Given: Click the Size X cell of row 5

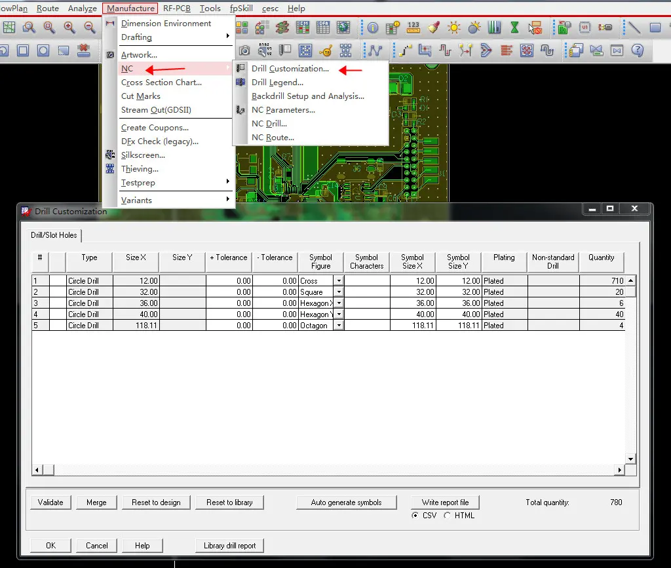Looking at the screenshot, I should pos(136,326).
